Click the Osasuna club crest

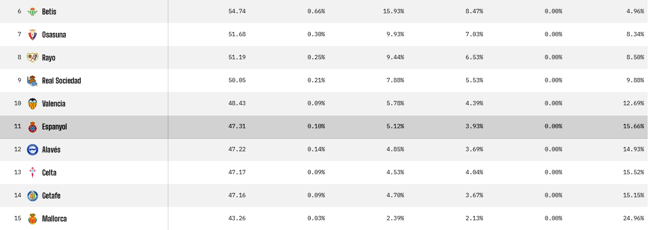[32, 35]
